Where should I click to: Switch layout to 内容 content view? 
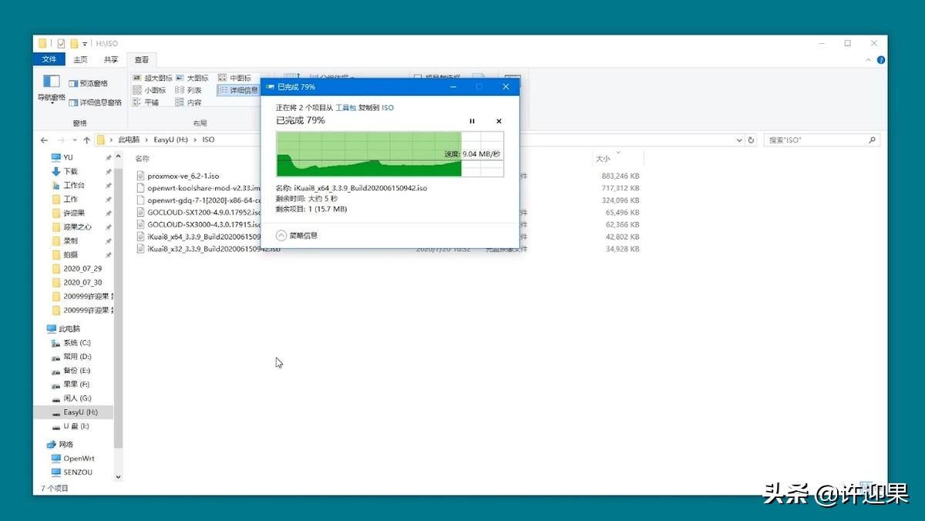click(x=188, y=102)
